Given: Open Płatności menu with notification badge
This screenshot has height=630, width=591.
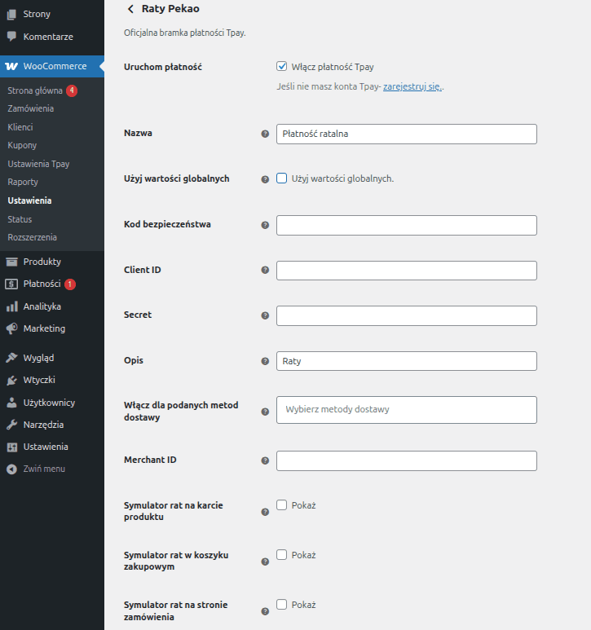Looking at the screenshot, I should (42, 284).
